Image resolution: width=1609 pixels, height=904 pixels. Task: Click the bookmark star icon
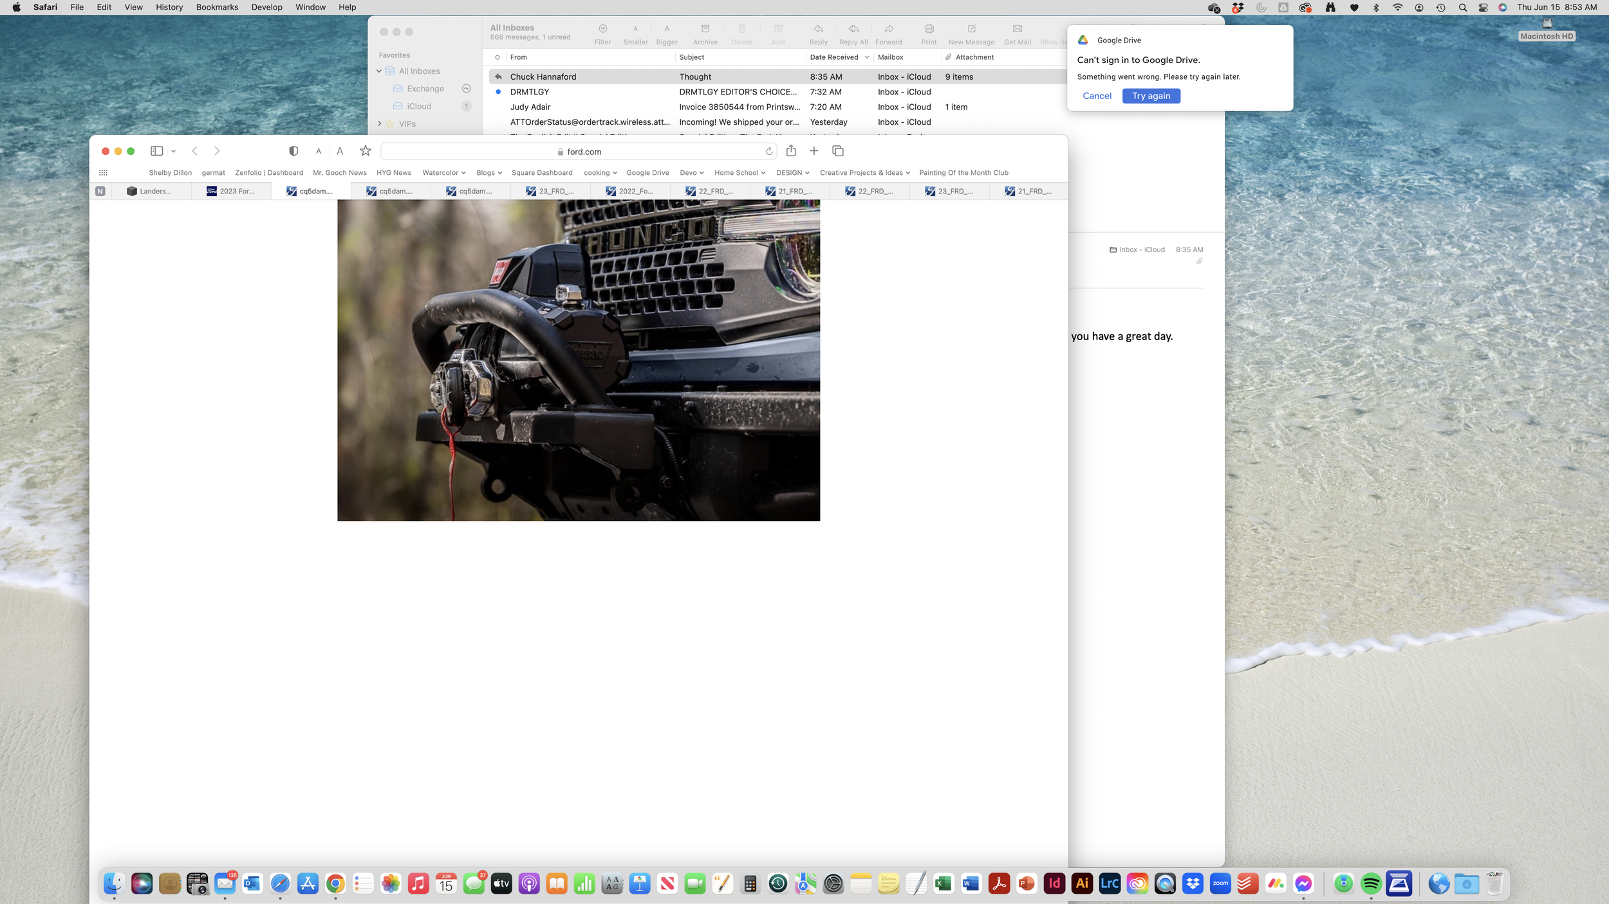click(366, 151)
